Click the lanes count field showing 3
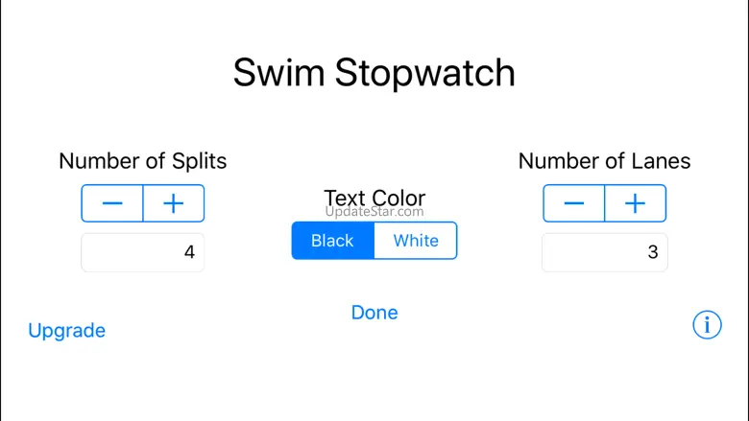This screenshot has width=749, height=421. coord(604,253)
